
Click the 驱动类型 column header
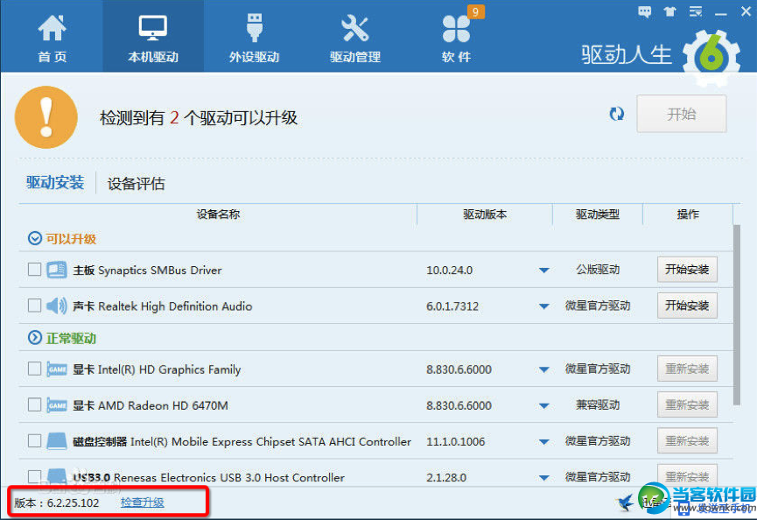click(597, 214)
